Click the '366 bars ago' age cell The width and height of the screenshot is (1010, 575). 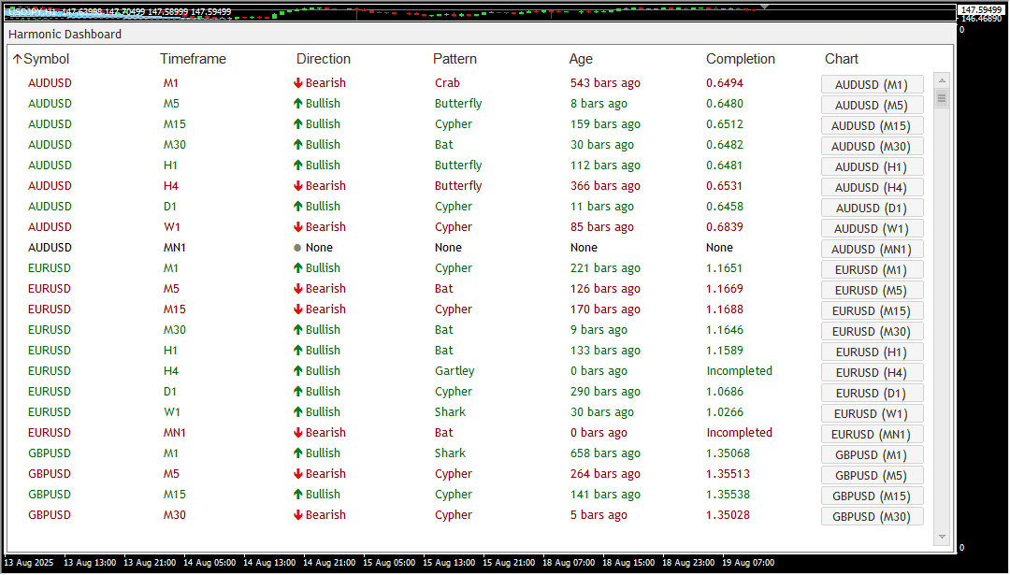[605, 186]
